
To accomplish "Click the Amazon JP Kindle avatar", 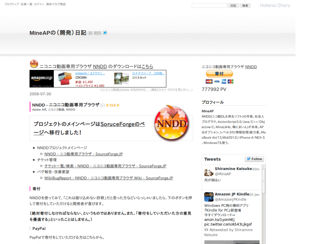I will pyautogui.click(x=209, y=197).
